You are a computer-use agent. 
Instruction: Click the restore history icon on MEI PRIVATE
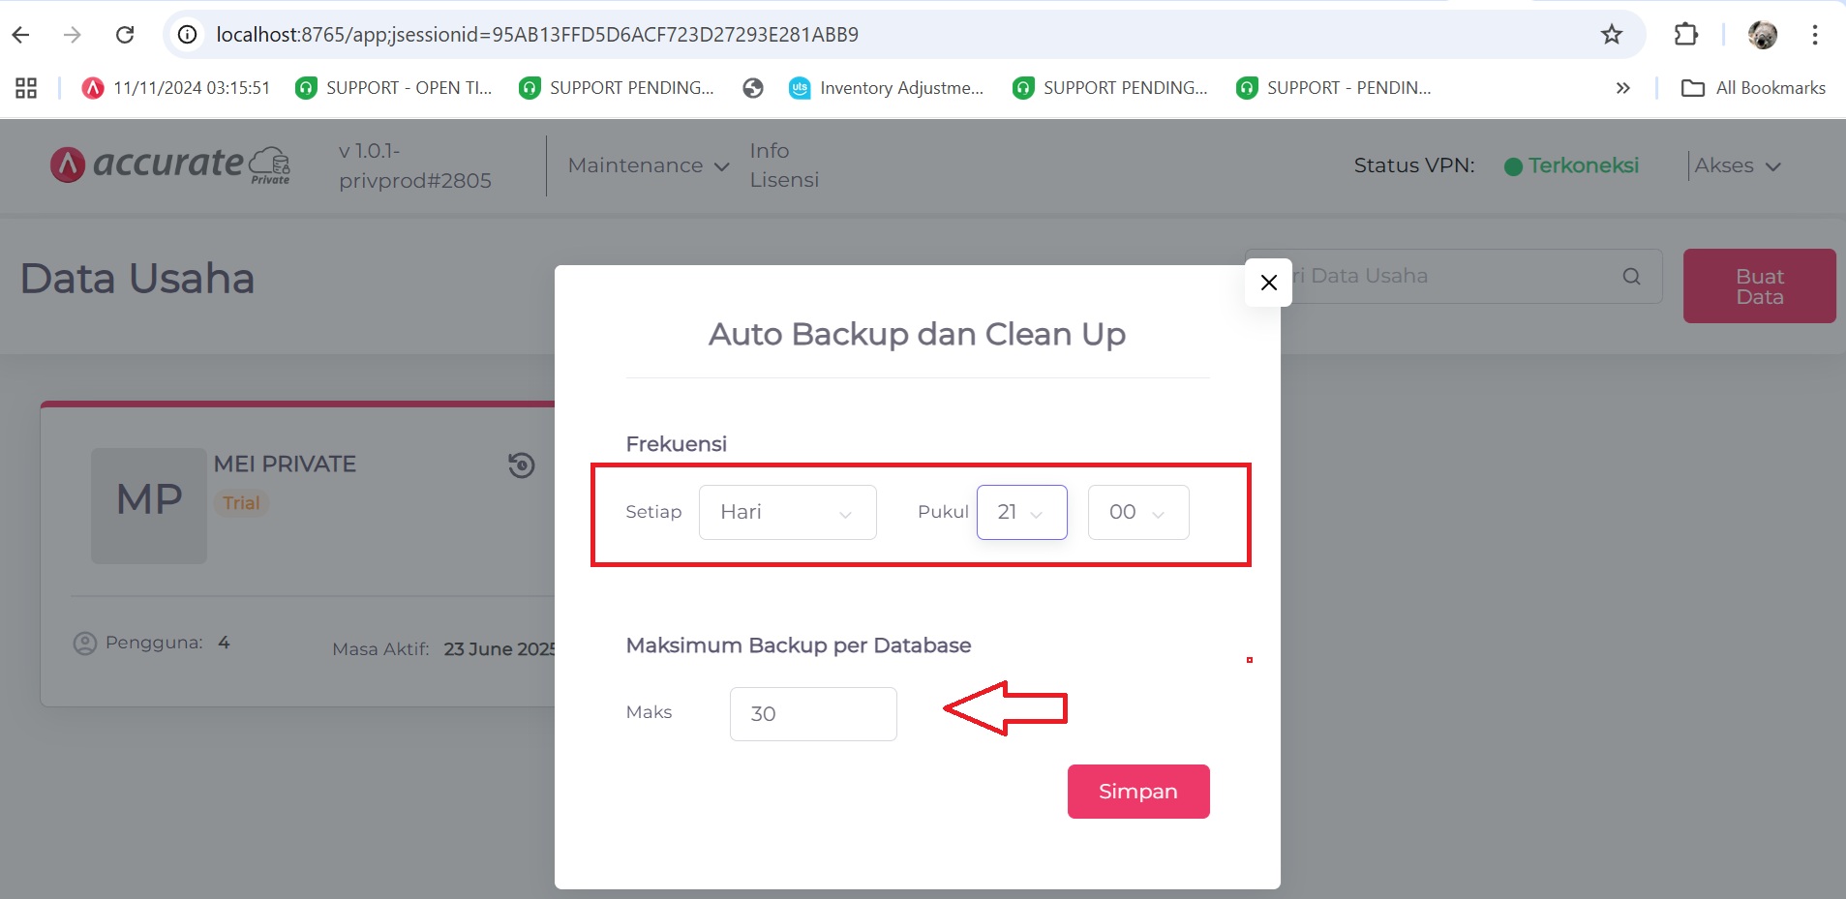(521, 465)
